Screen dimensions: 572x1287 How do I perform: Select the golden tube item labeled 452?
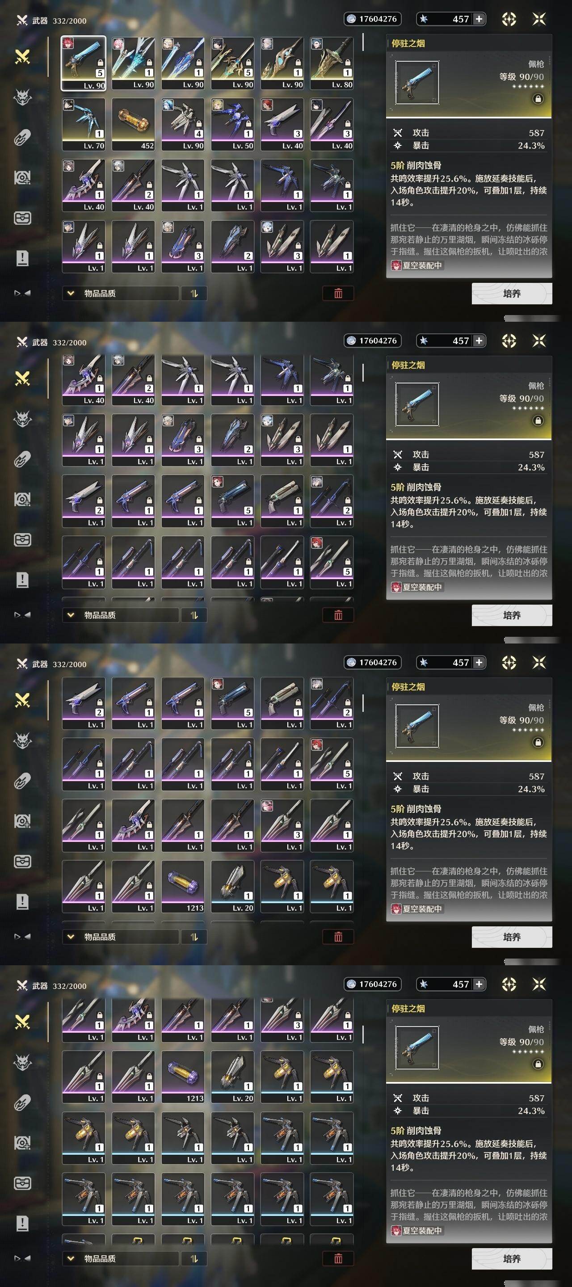[133, 124]
